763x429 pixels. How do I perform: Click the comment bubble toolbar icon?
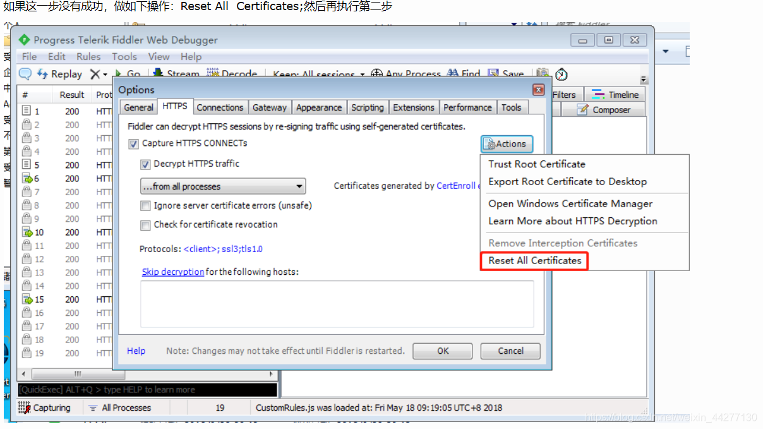25,74
